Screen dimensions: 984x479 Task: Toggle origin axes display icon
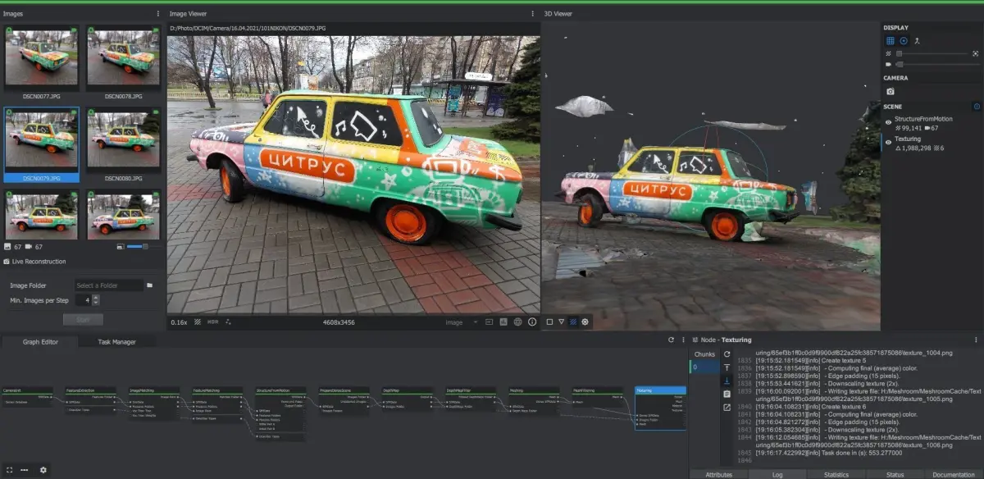(917, 40)
